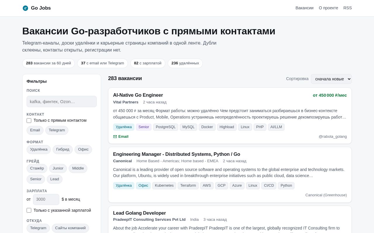
Task: Click the keyword search field
Action: 62,102
